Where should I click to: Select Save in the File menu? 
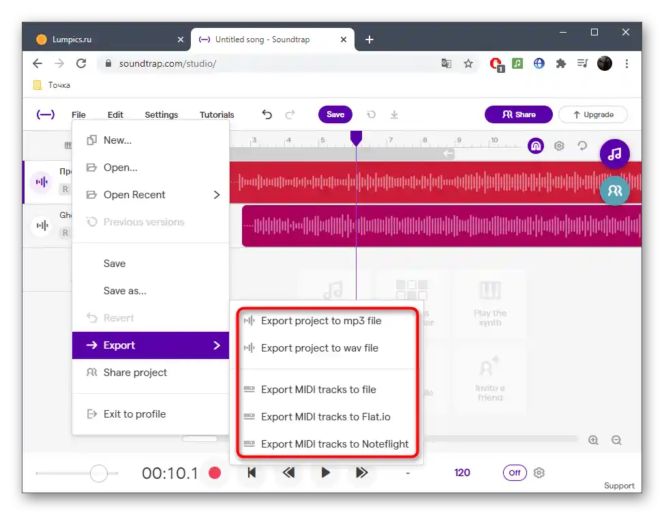click(x=151, y=264)
